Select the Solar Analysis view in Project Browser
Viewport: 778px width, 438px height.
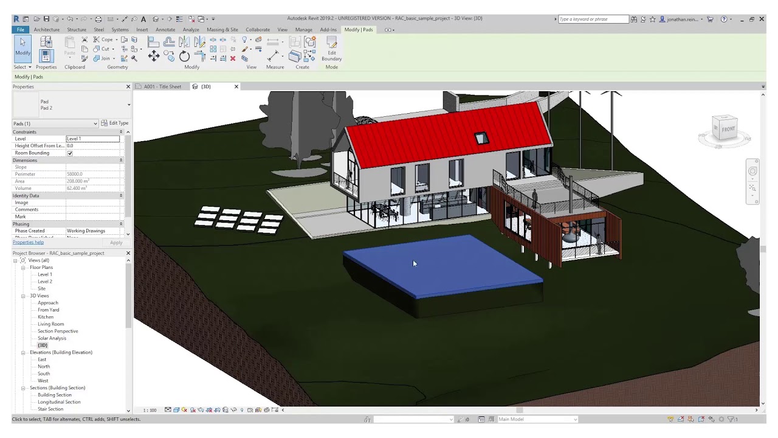52,338
